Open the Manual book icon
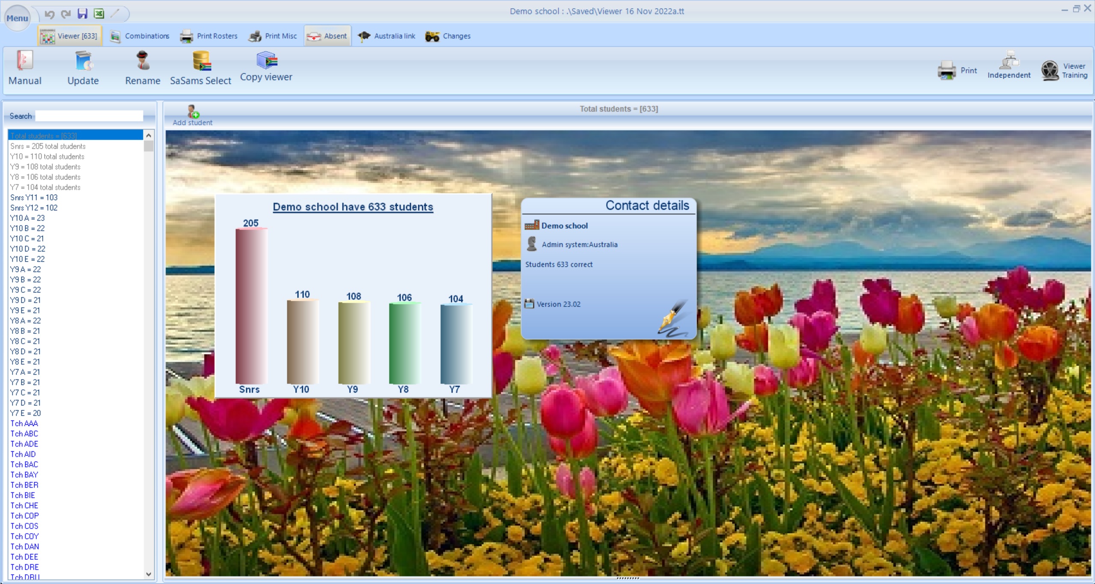Viewport: 1095px width, 584px height. pyautogui.click(x=24, y=61)
